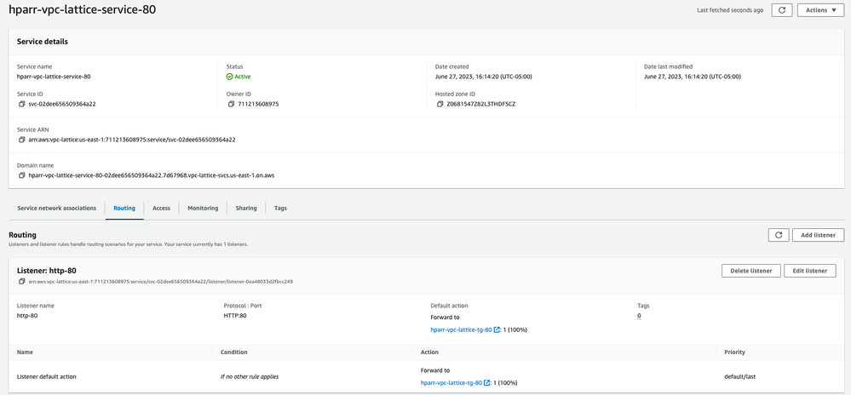Copy the http-80 listener ARN
851x395 pixels.
22,281
